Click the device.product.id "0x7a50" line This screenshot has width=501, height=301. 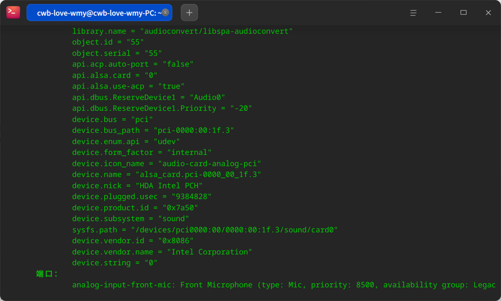click(x=135, y=207)
